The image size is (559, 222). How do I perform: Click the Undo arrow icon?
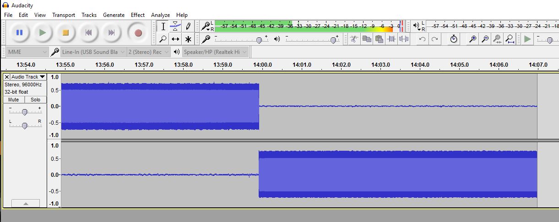[x=422, y=39]
